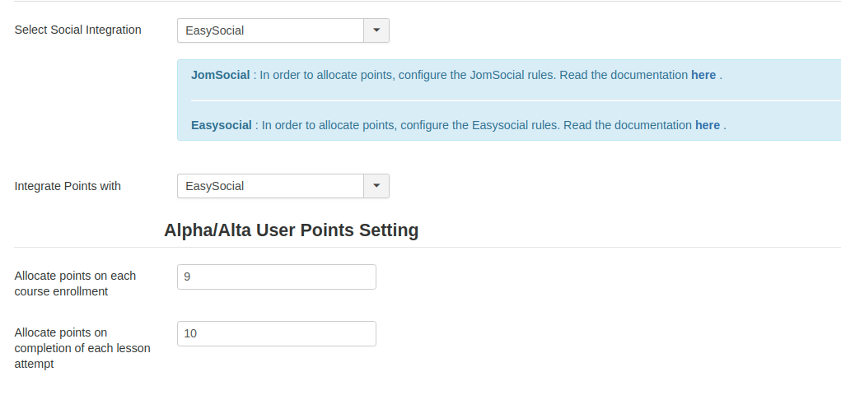Open the Integrate Points with dropdown arrow

(376, 186)
